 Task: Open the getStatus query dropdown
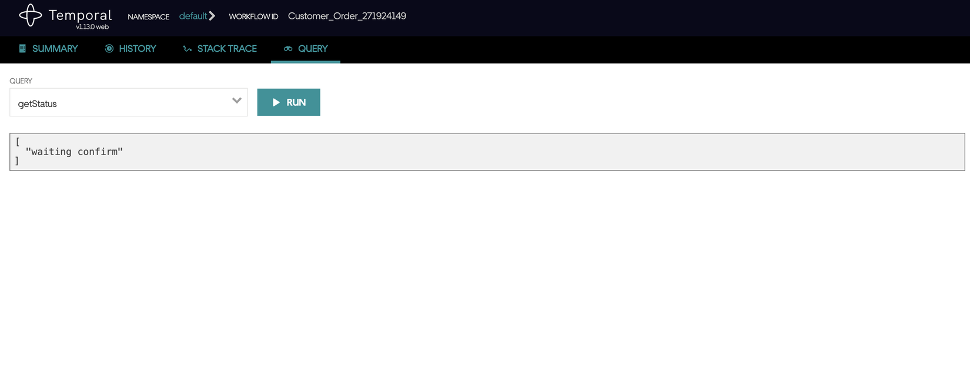[x=129, y=102]
